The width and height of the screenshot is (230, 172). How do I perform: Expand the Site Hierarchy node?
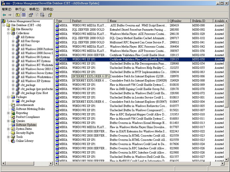pos(8,29)
